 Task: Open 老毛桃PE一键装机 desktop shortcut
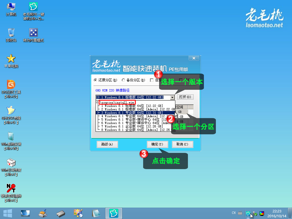33,11
